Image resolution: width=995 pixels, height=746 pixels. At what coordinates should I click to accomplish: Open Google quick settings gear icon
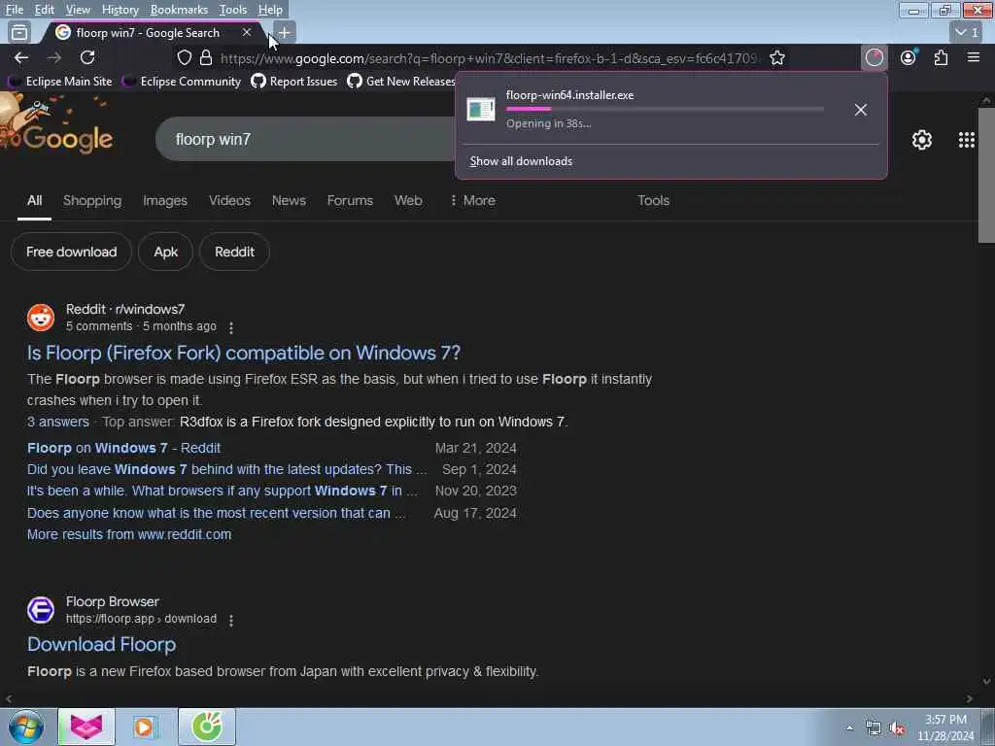pyautogui.click(x=921, y=140)
